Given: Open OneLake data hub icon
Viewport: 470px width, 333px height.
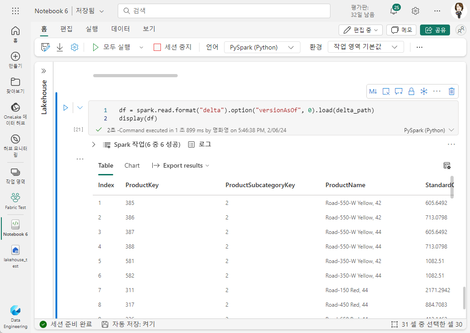Looking at the screenshot, I should [x=15, y=114].
